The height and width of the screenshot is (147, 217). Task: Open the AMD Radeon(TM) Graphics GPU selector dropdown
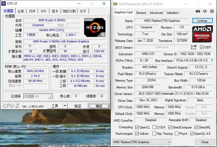tap(141, 142)
